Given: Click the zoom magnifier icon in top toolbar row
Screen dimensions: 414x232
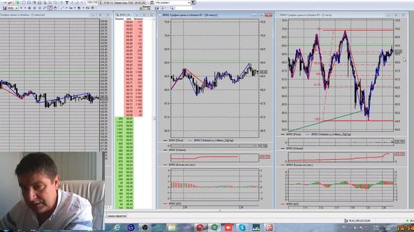Looking at the screenshot, I should click(45, 3).
